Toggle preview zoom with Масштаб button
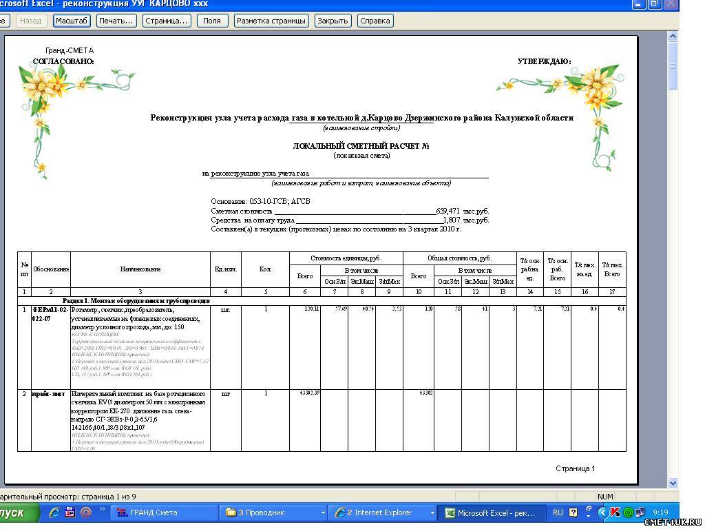705x529 pixels. point(72,21)
